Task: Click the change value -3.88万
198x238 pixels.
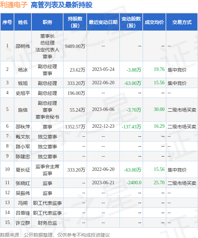Action: 134,70
